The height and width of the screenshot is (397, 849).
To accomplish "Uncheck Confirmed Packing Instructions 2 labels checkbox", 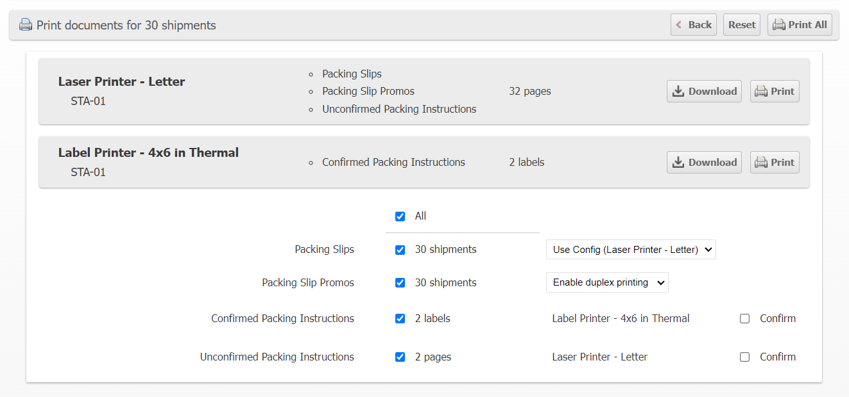I will [x=400, y=319].
